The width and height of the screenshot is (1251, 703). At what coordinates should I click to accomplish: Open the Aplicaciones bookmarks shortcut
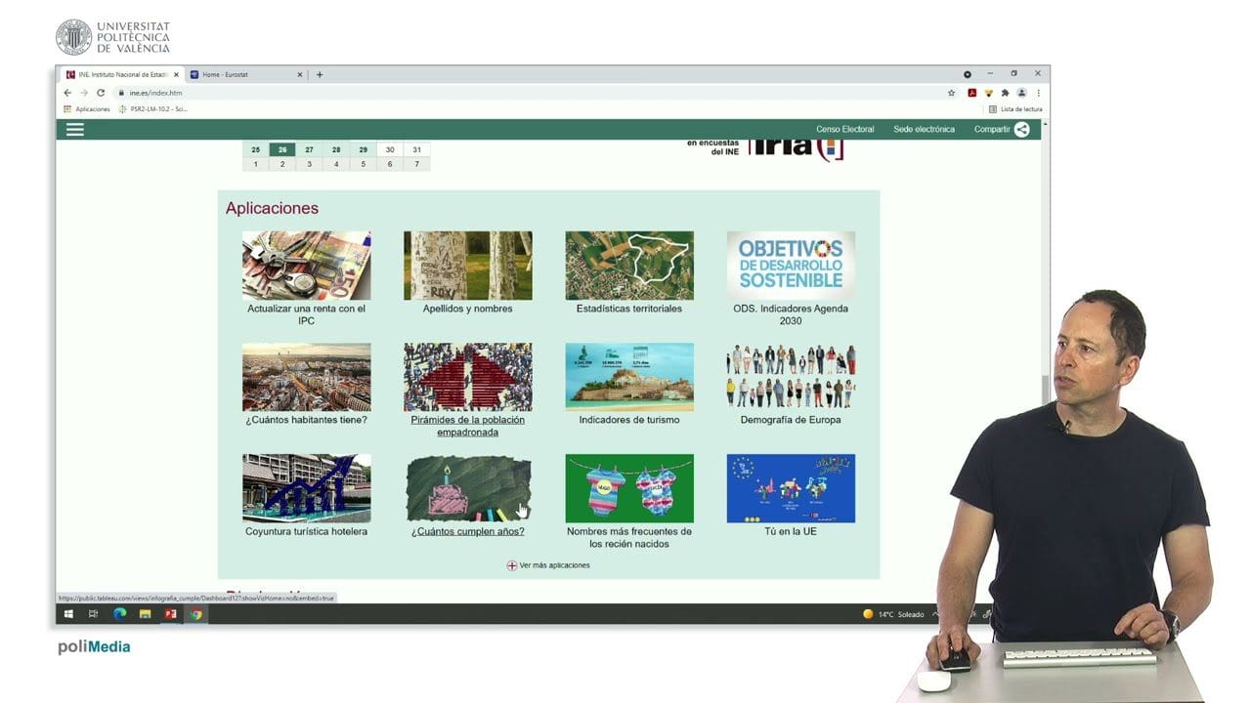87,109
